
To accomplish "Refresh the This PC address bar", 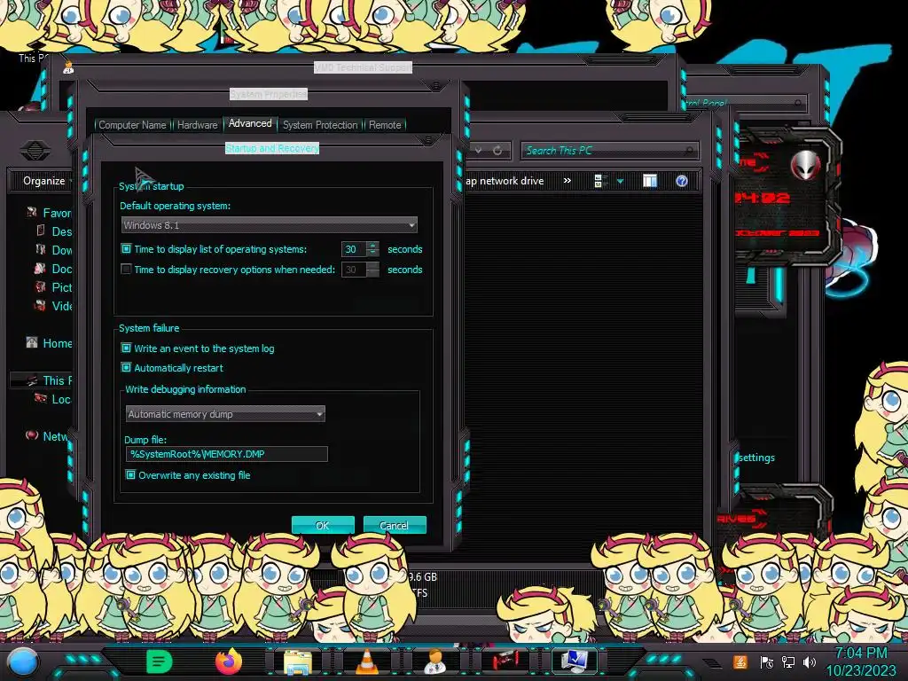I will point(497,151).
